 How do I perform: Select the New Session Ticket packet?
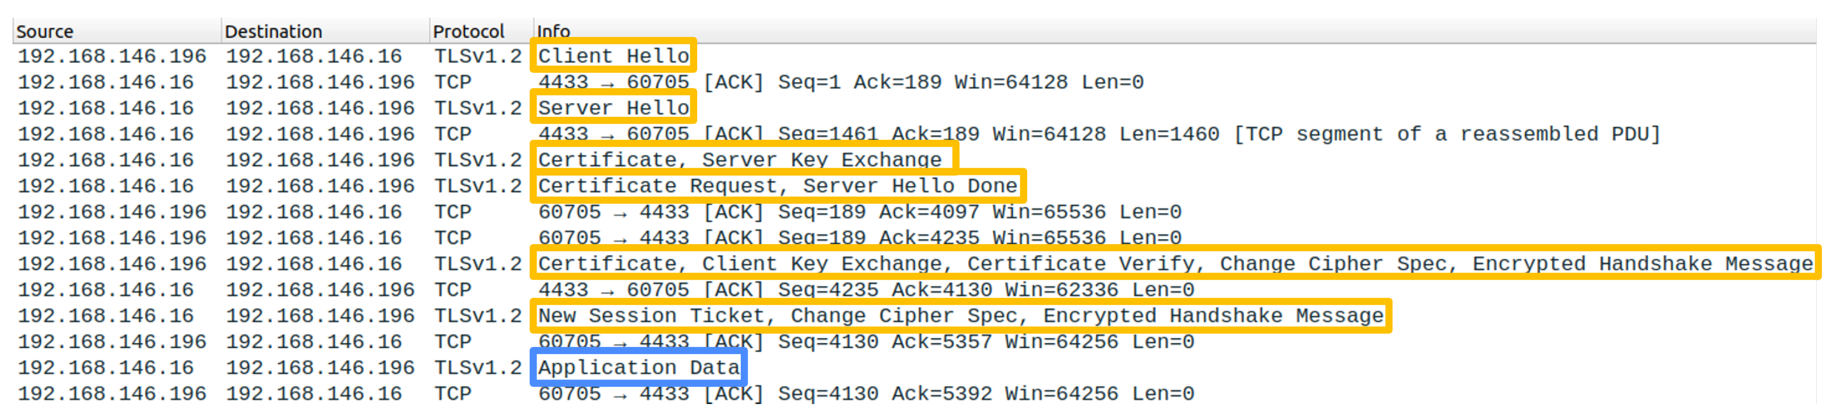click(961, 316)
